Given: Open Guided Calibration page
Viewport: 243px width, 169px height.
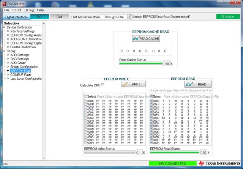Looking at the screenshot, I should (x=23, y=47).
